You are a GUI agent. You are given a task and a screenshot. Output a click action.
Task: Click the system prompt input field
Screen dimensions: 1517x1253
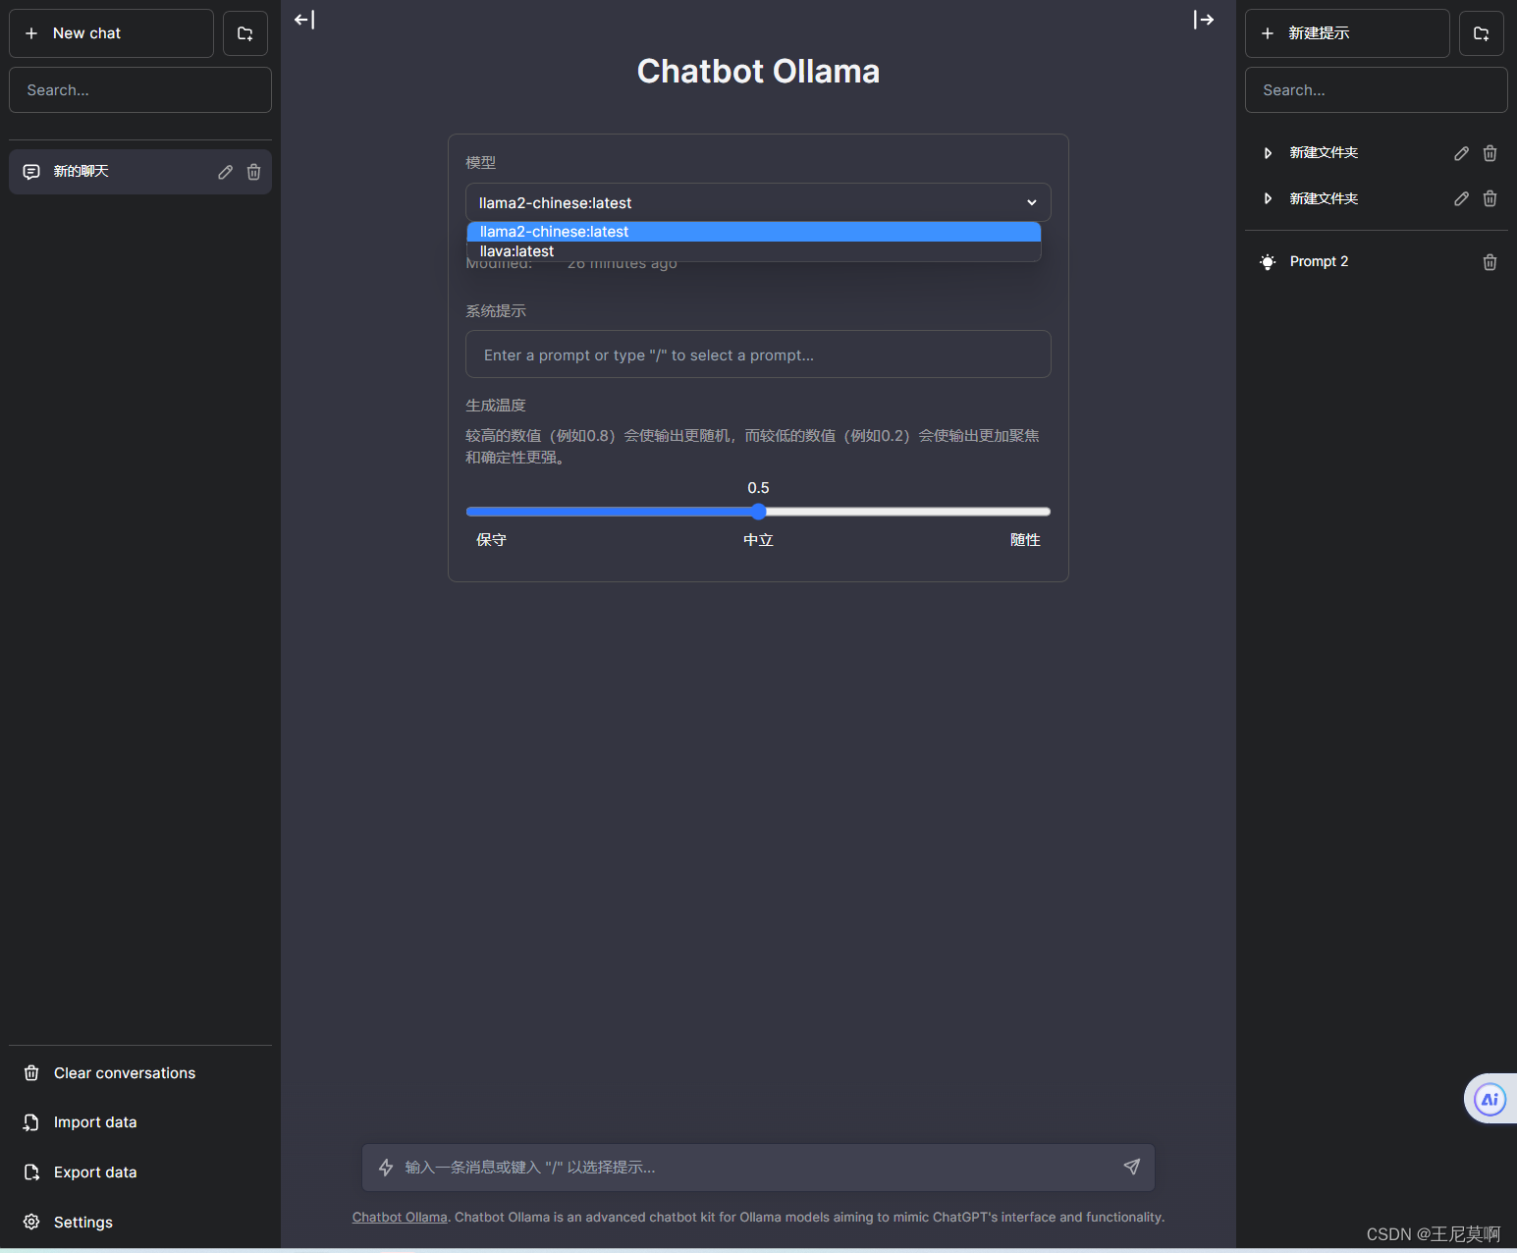coord(758,354)
